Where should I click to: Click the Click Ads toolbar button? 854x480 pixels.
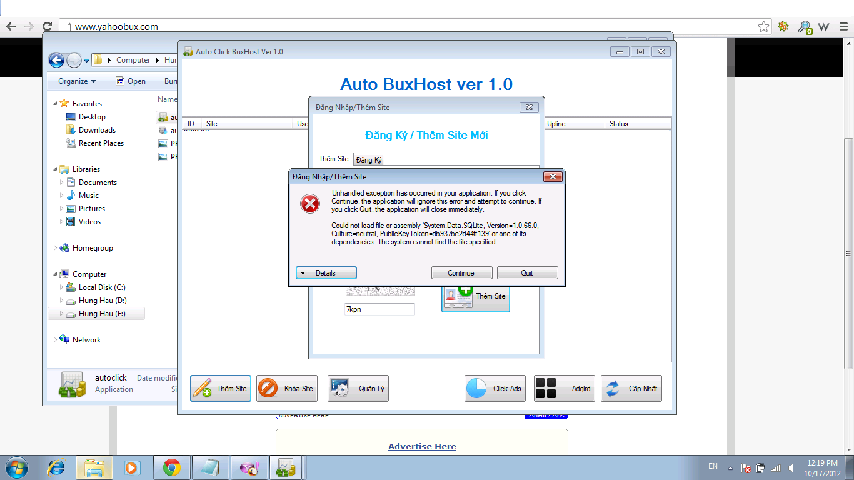(495, 389)
